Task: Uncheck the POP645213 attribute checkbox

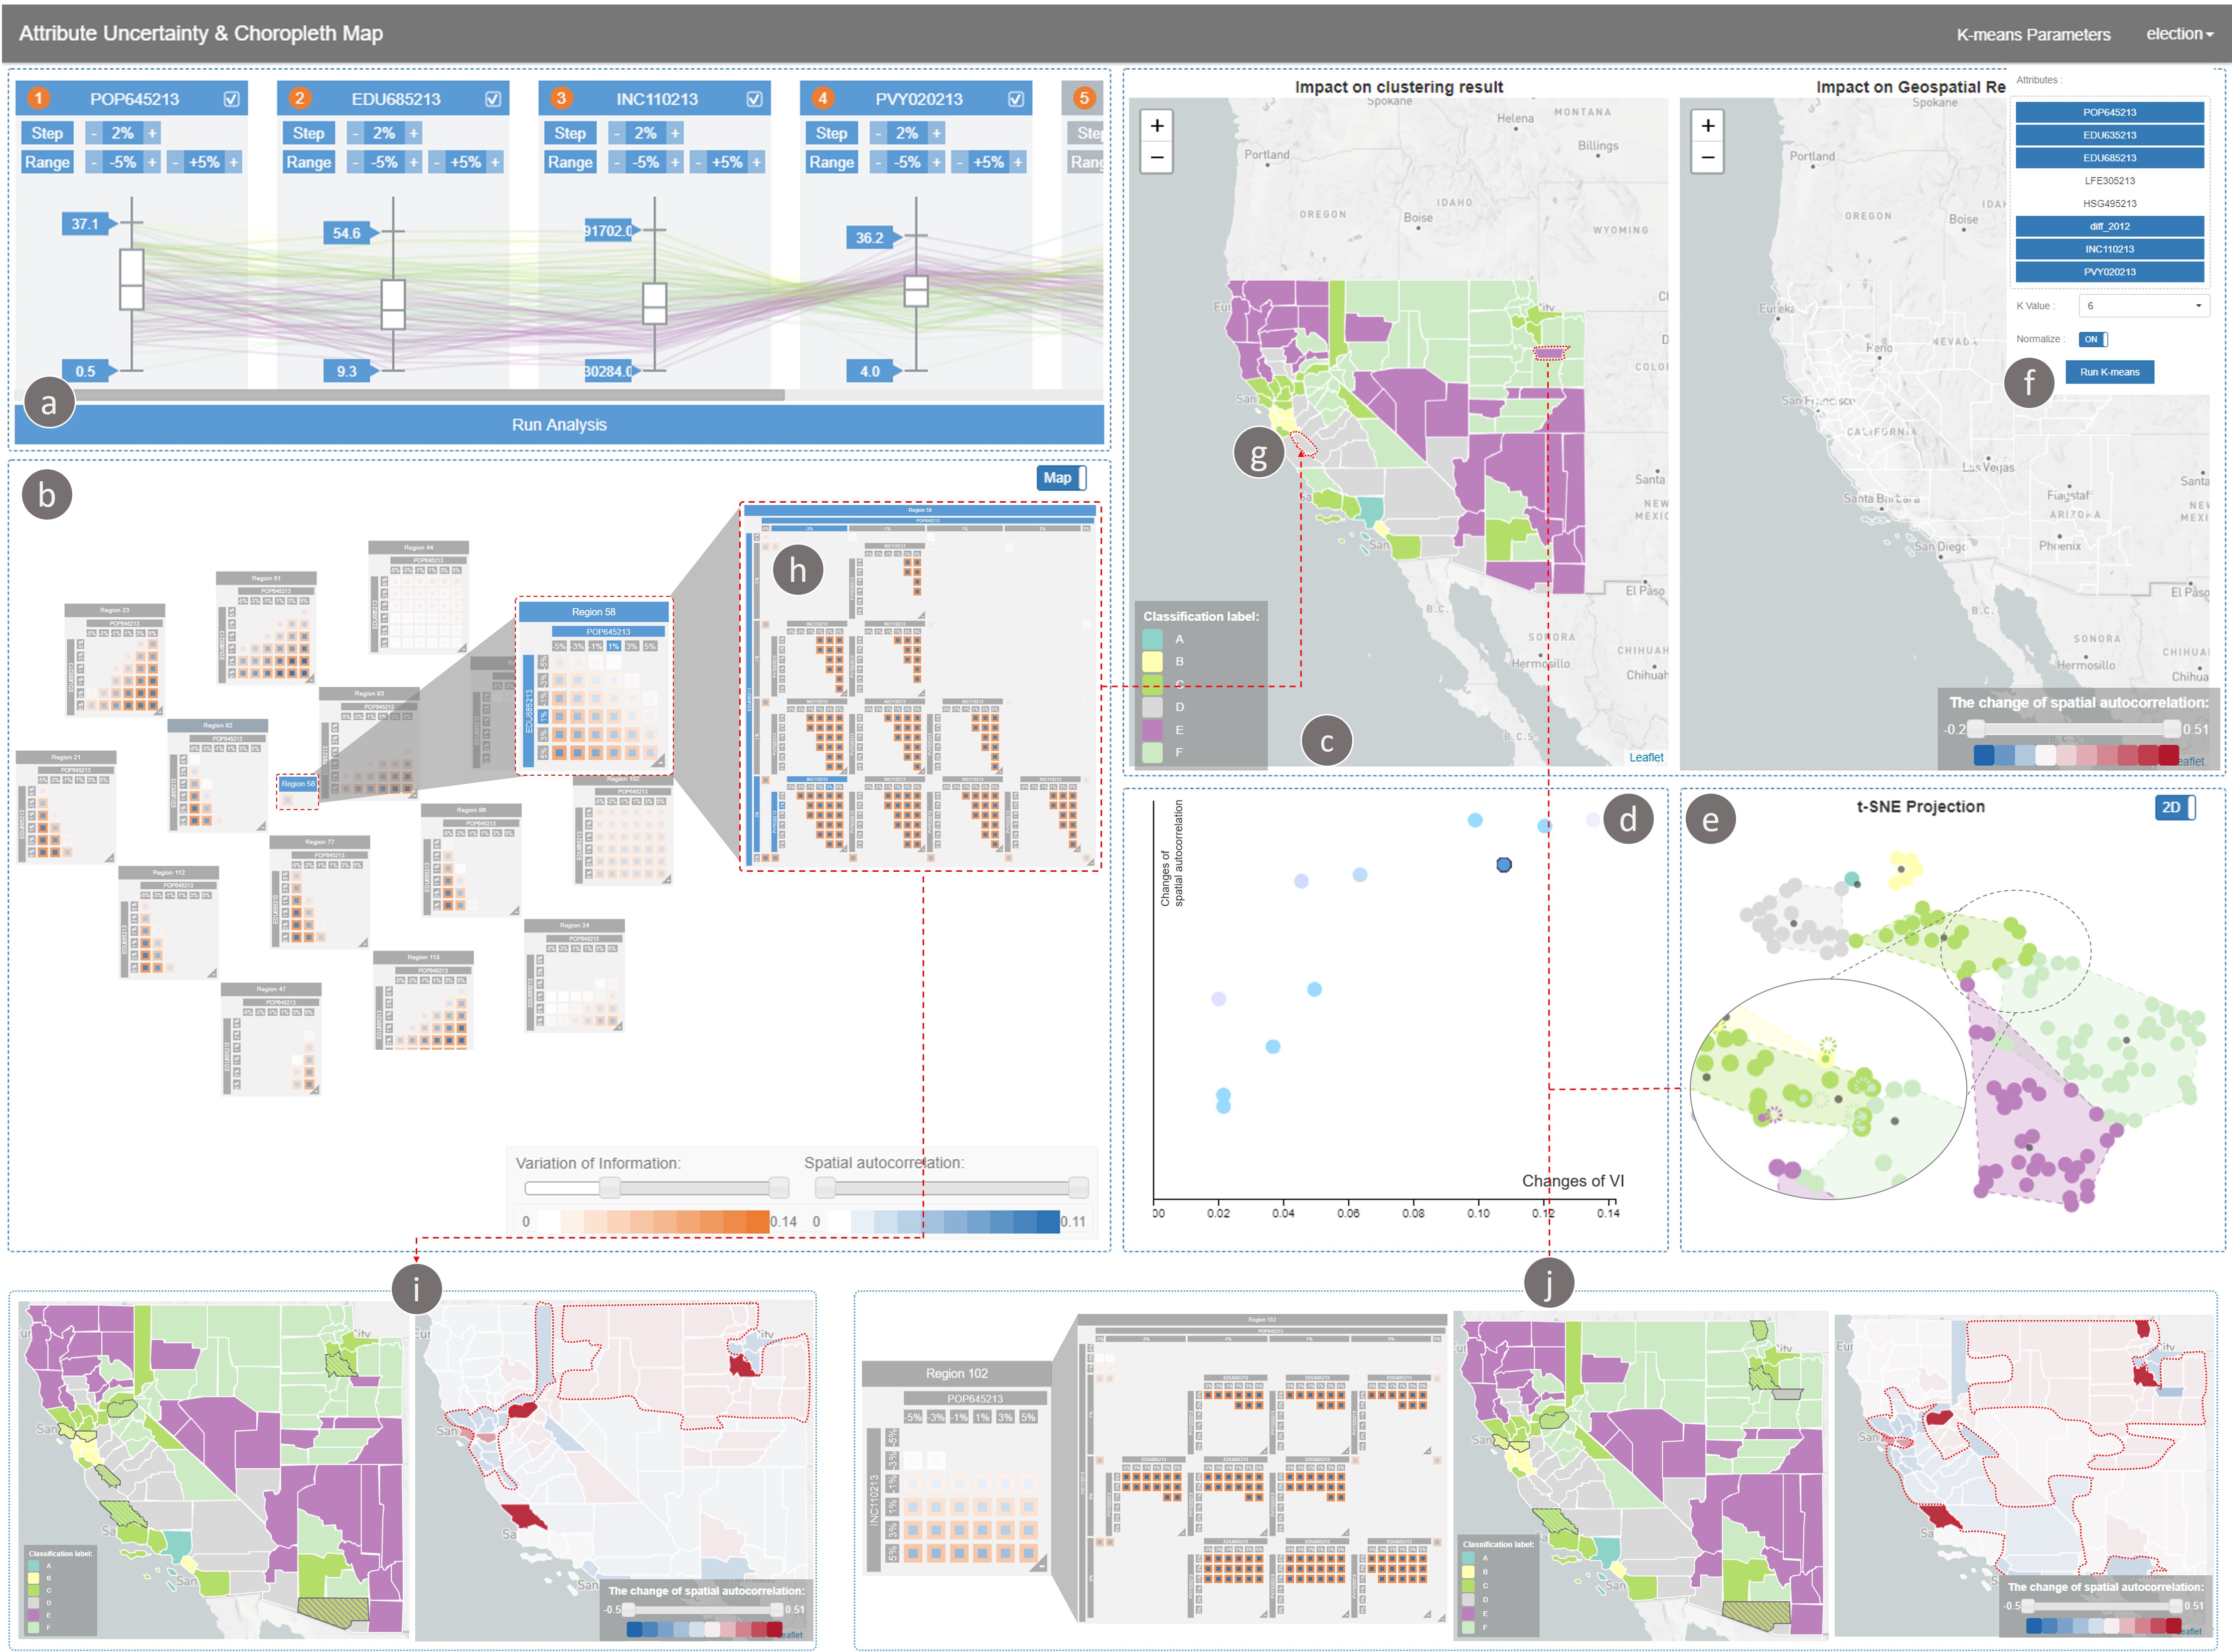Action: click(x=231, y=99)
